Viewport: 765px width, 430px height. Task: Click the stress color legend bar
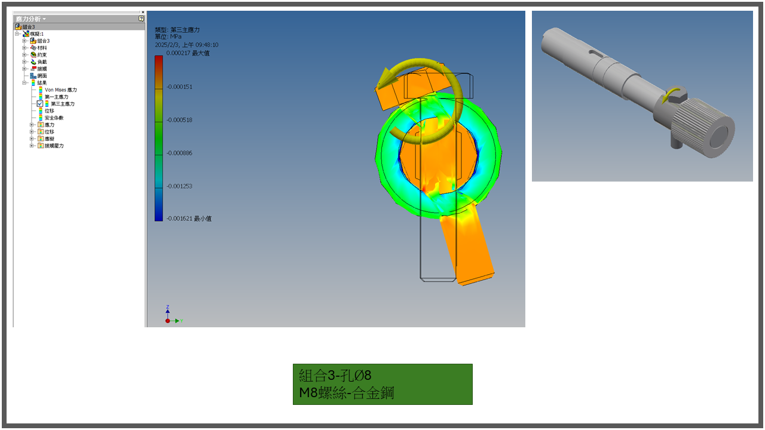pyautogui.click(x=158, y=138)
